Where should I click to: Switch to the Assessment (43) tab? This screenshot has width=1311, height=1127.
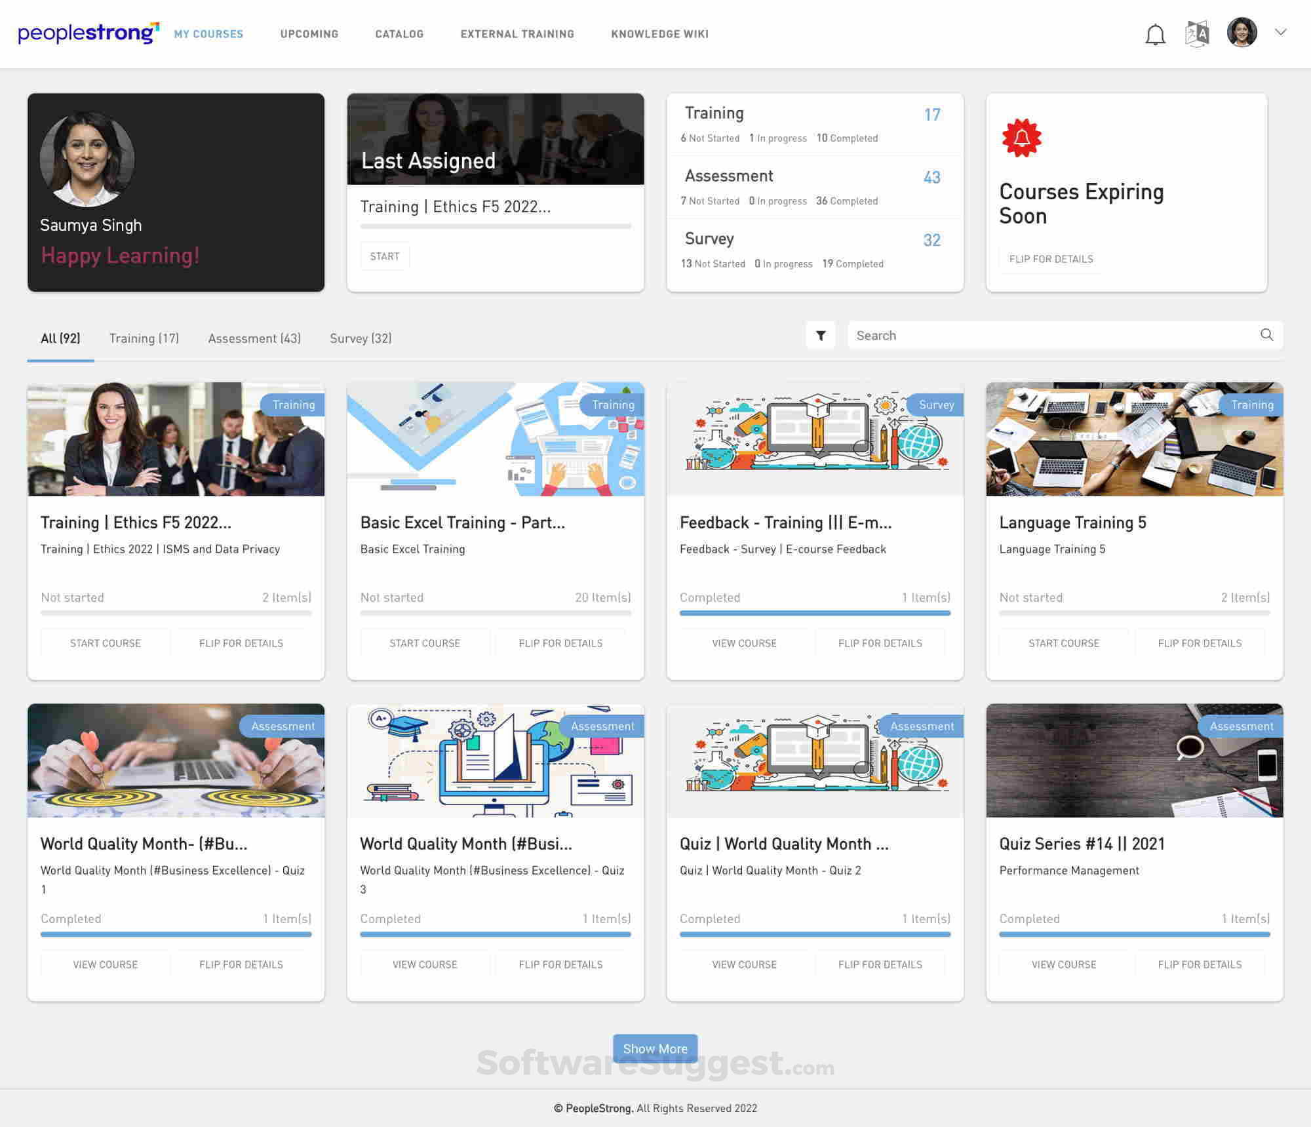[254, 338]
